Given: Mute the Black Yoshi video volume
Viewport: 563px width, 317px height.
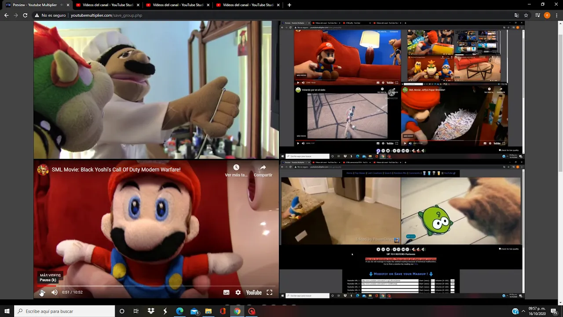Looking at the screenshot, I should pos(55,292).
